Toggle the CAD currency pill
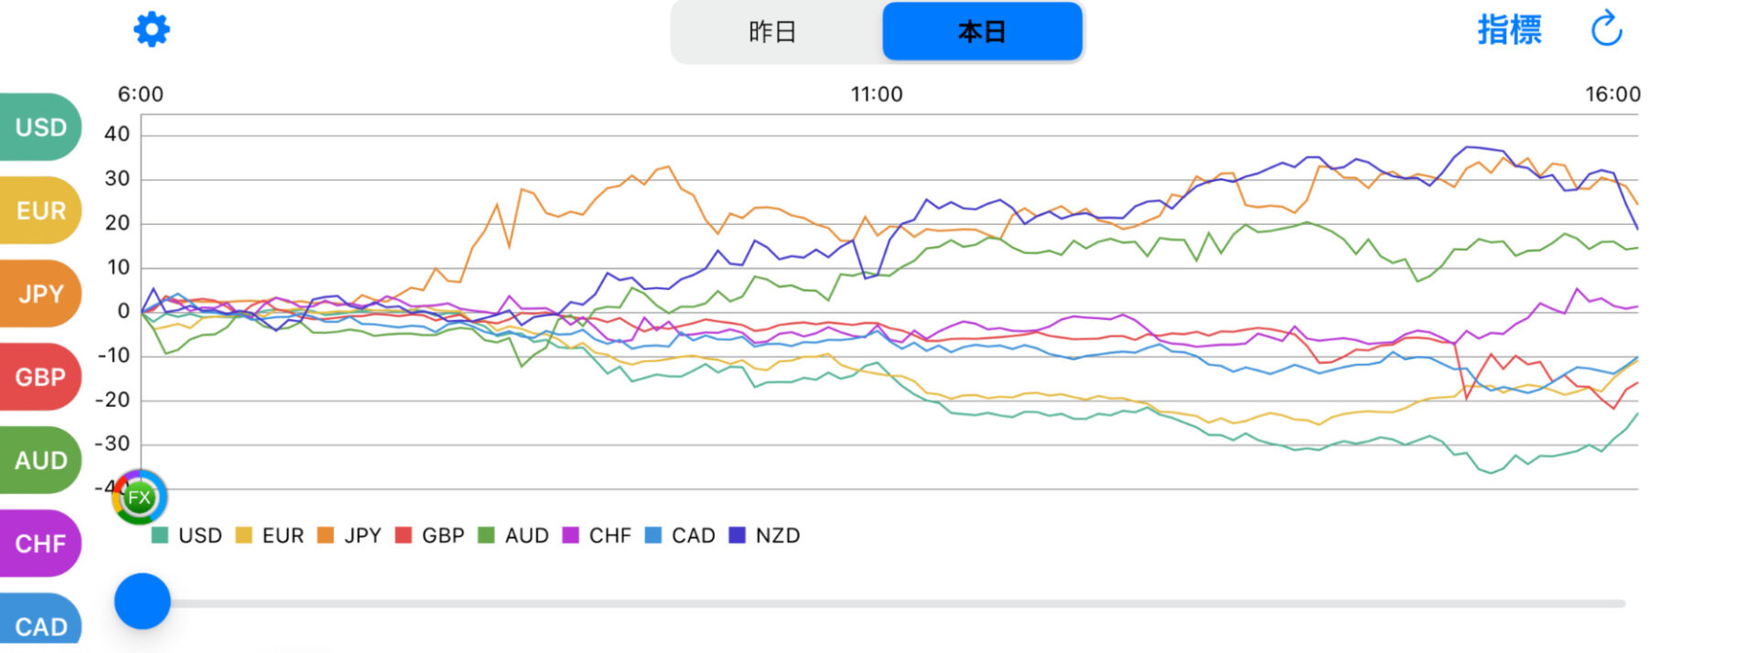The image size is (1757, 653). coord(40,624)
